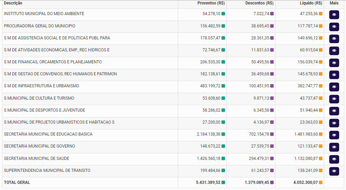Click purple swatch next to Saude descontos

coord(272,159)
